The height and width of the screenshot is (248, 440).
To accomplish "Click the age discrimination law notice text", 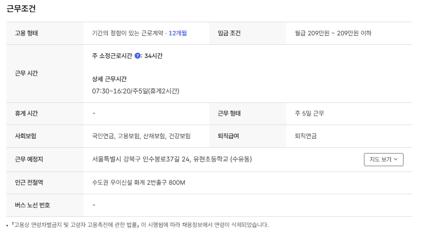I will (x=139, y=225).
